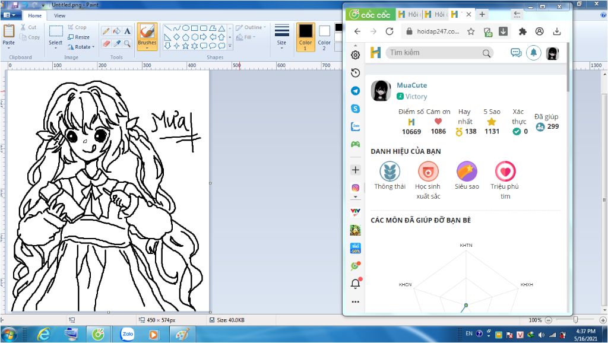The image size is (608, 343).
Task: Open Zalo from the taskbar
Action: click(x=128, y=334)
